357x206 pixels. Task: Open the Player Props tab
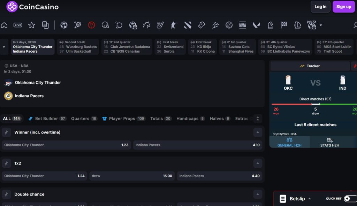124,119
